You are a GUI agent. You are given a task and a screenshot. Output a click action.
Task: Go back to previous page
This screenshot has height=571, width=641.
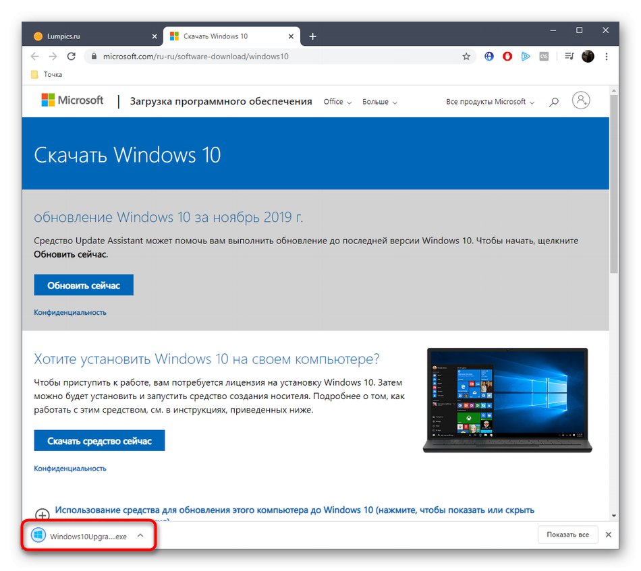click(34, 57)
